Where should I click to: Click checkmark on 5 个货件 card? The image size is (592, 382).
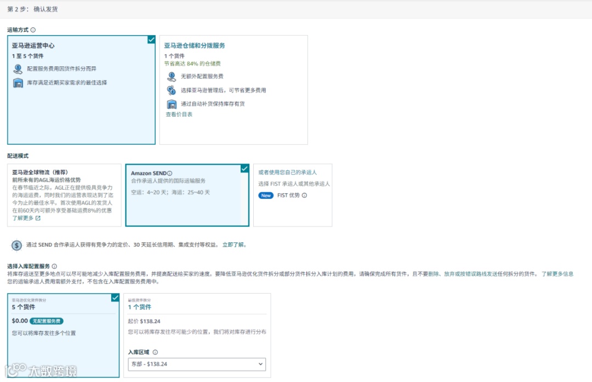[x=115, y=298]
